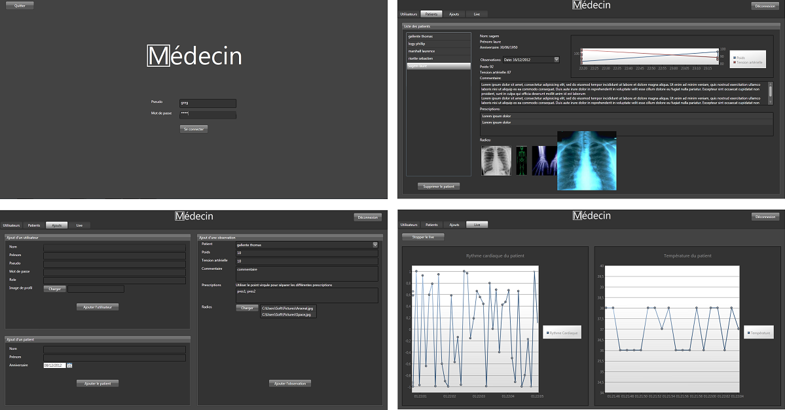Image resolution: width=785 pixels, height=410 pixels.
Task: Focus Pseudo field under Ajout d'un utilisateur
Action: (x=115, y=264)
